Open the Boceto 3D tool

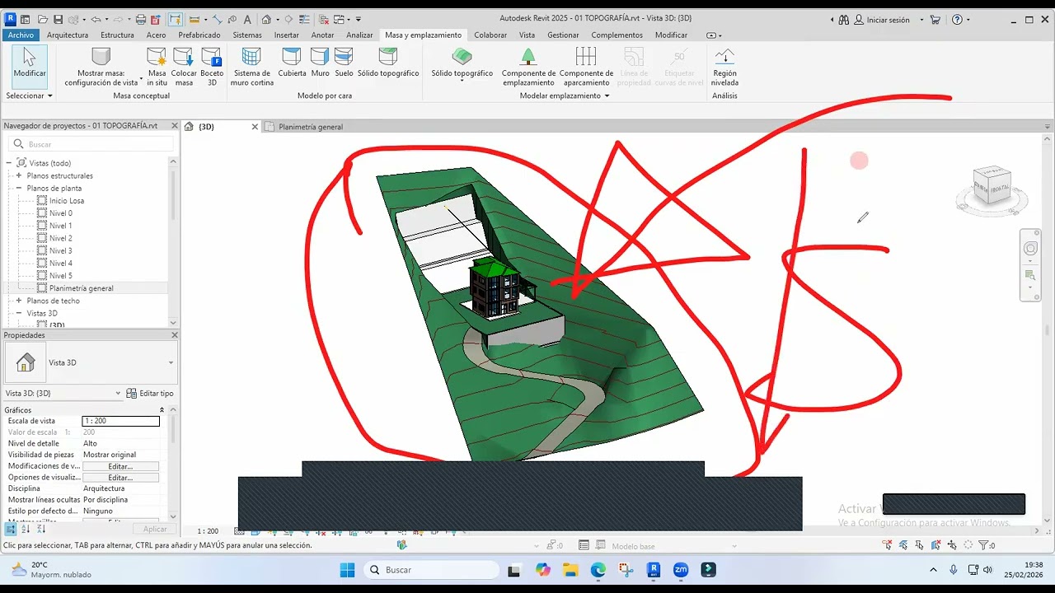coord(212,67)
